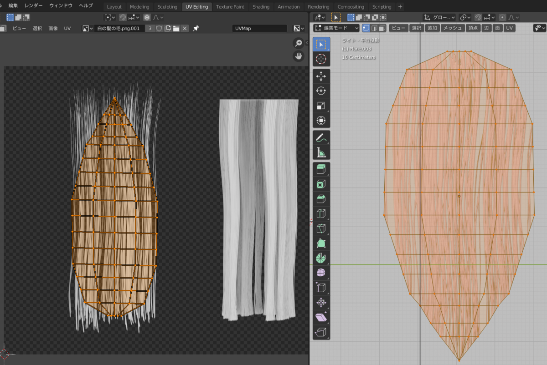Open the 3D viewport snap options dropdown
Screen dimensions: 547x365
click(x=489, y=17)
